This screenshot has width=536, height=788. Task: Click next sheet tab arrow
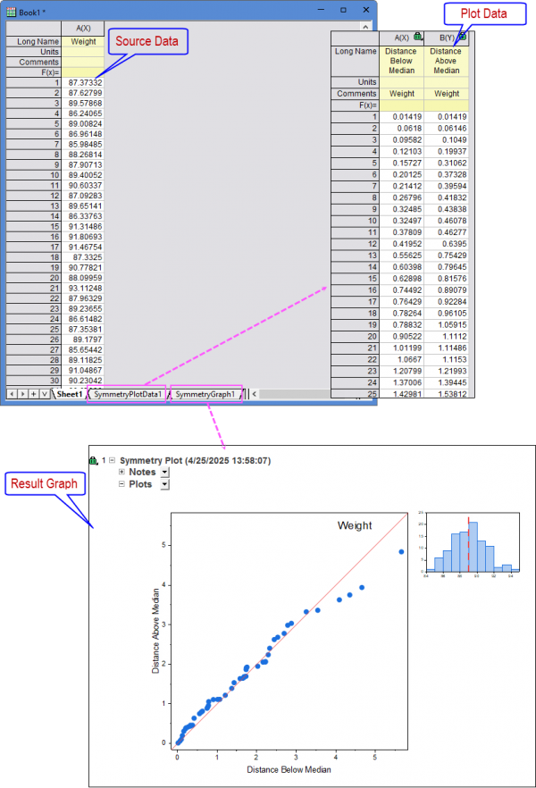22,394
